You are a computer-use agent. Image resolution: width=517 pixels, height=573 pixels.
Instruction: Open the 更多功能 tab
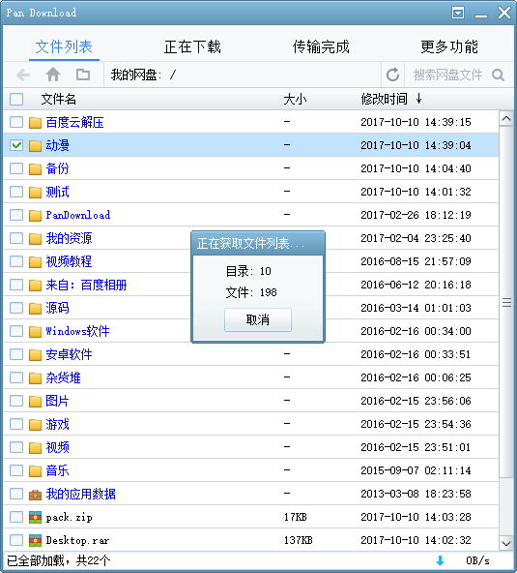point(449,46)
